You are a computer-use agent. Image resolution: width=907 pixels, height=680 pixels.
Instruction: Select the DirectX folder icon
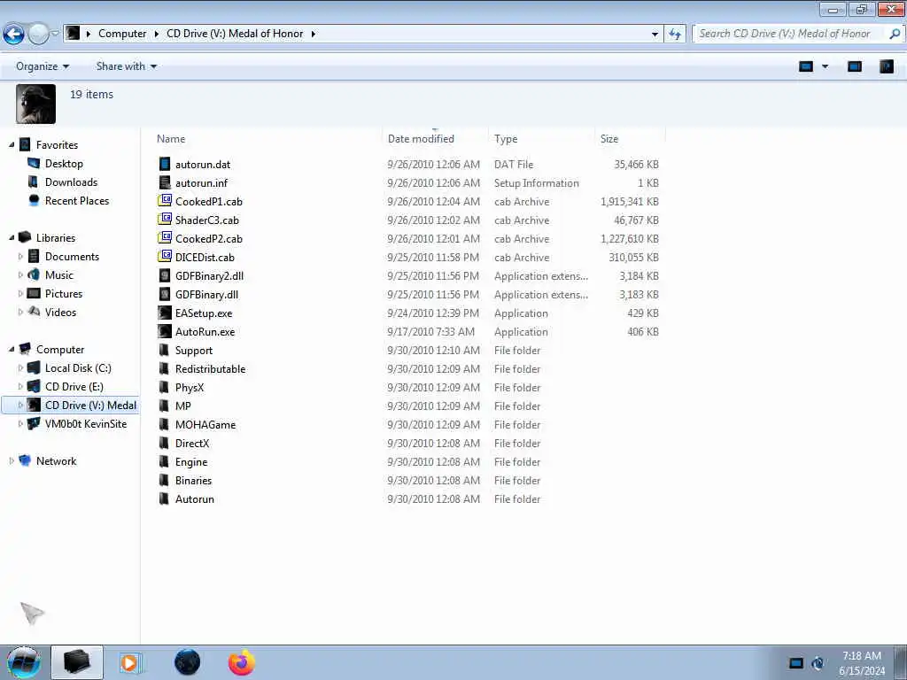pos(164,443)
